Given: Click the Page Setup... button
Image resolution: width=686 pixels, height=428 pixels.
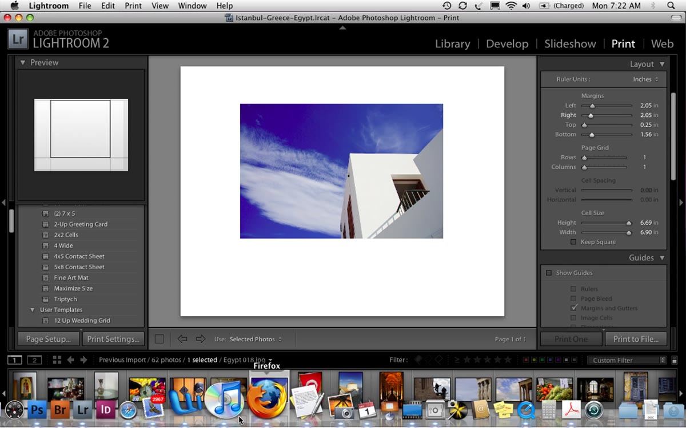Looking at the screenshot, I should [49, 339].
